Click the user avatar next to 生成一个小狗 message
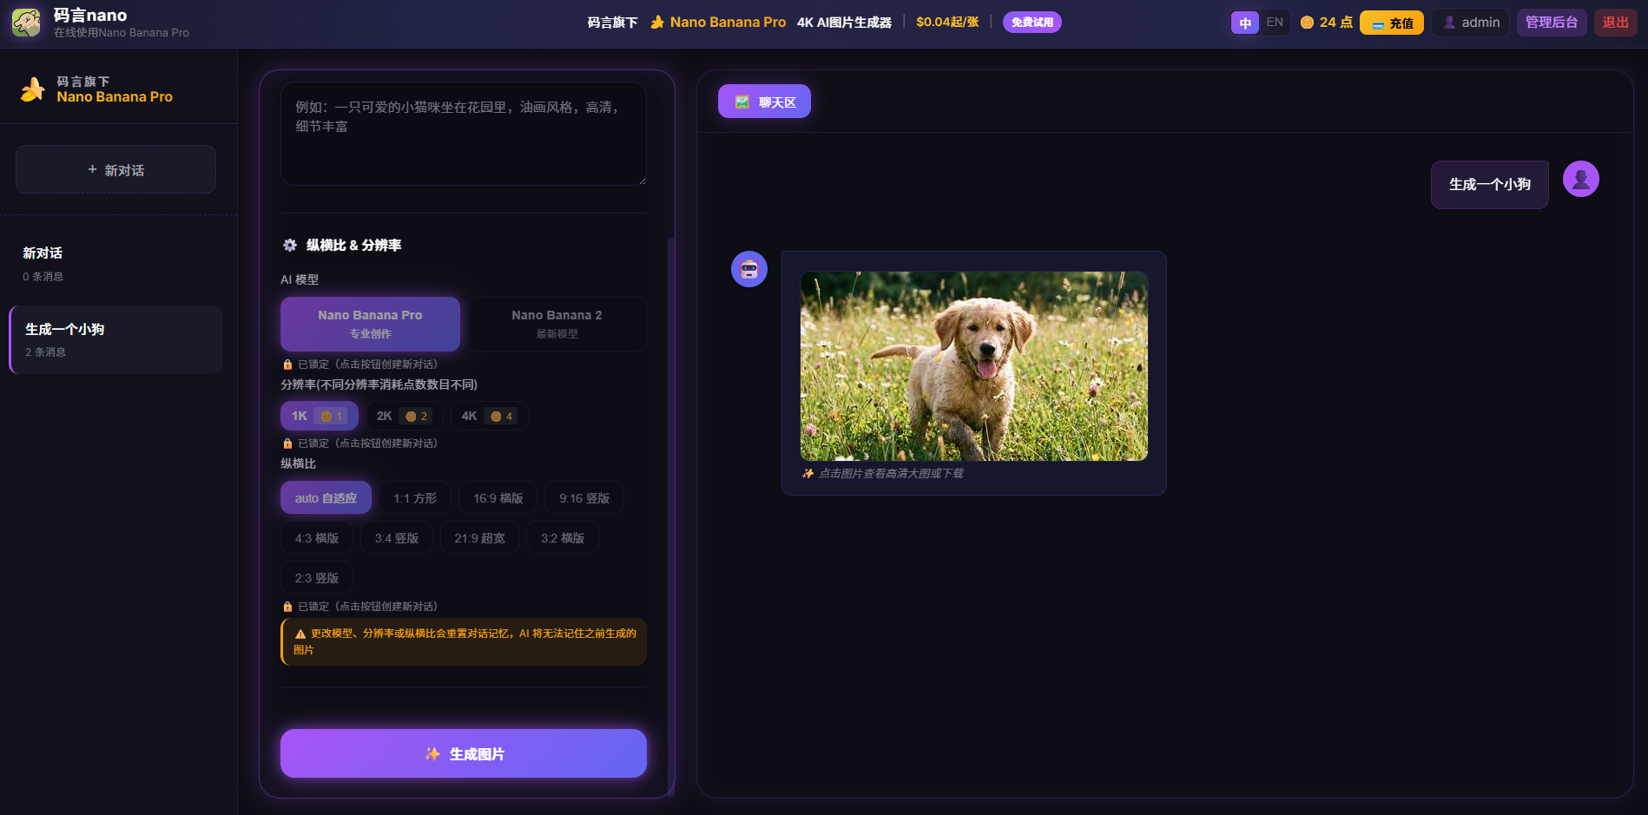This screenshot has width=1648, height=815. pyautogui.click(x=1581, y=178)
